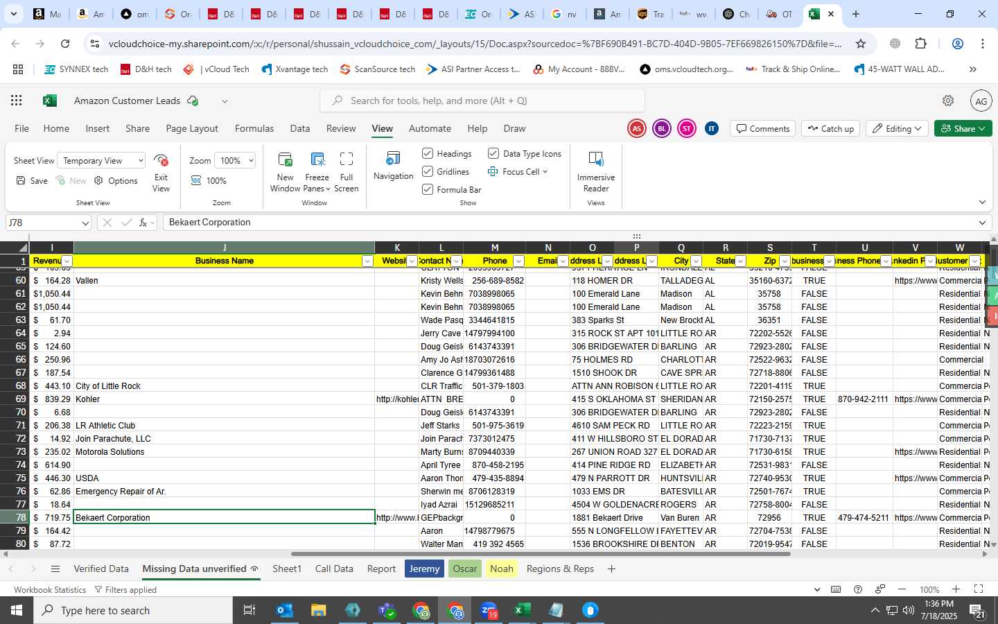The image size is (998, 624).
Task: Launch Immersive Reader
Action: pos(596,173)
